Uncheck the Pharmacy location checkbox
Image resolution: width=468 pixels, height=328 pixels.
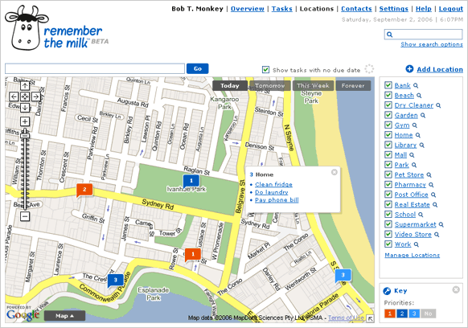pos(388,184)
